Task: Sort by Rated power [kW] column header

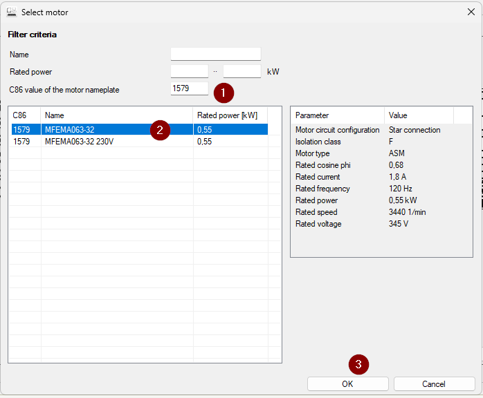Action: click(230, 115)
